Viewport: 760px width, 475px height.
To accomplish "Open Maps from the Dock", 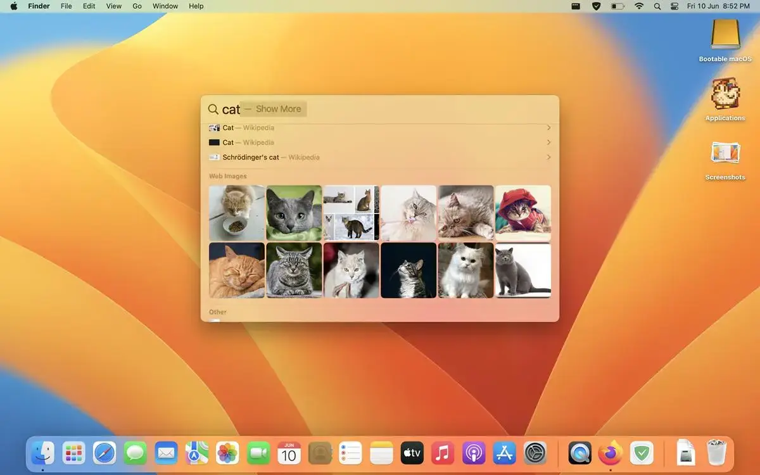I will pos(196,453).
